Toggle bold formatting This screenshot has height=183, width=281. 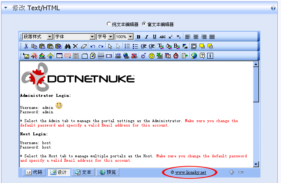pyautogui.click(x=139, y=37)
